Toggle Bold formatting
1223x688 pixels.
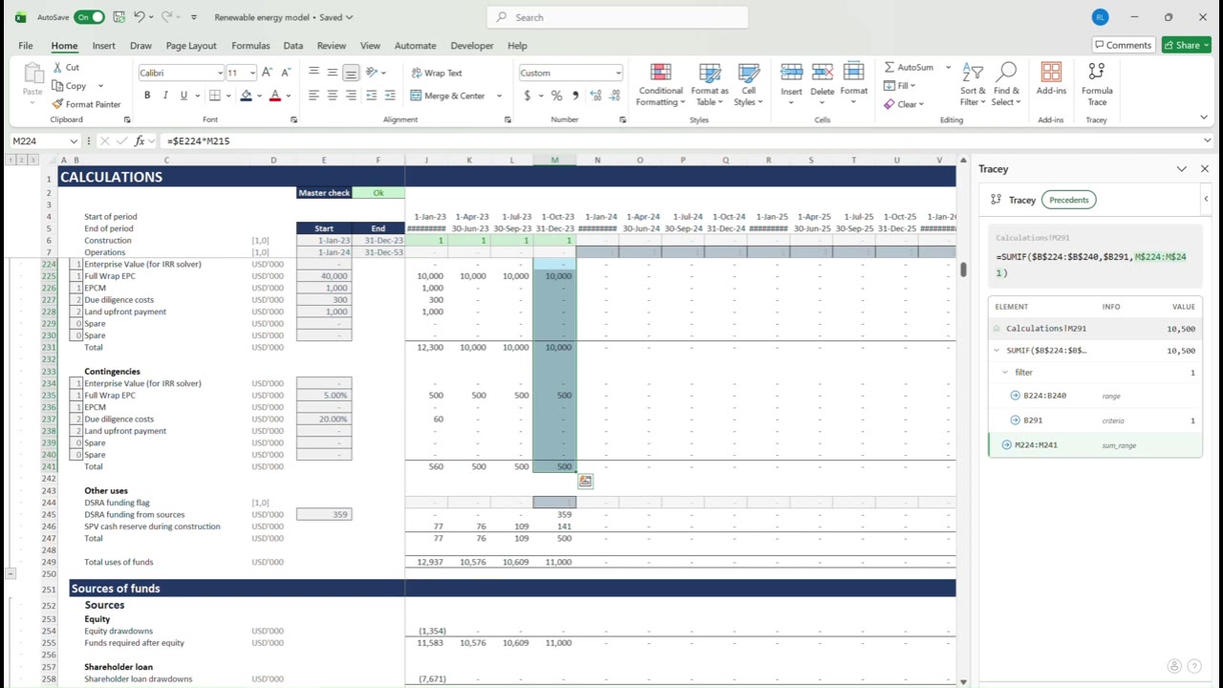147,96
